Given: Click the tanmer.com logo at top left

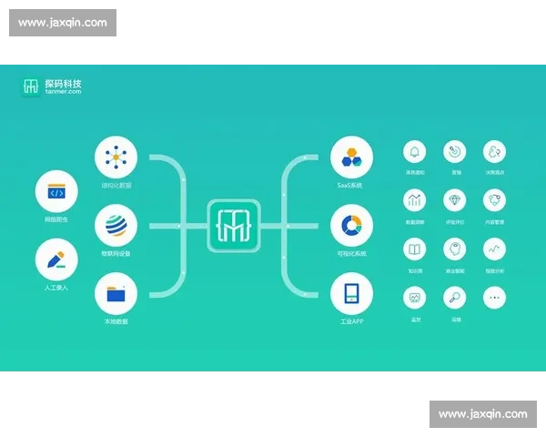Looking at the screenshot, I should [x=52, y=86].
